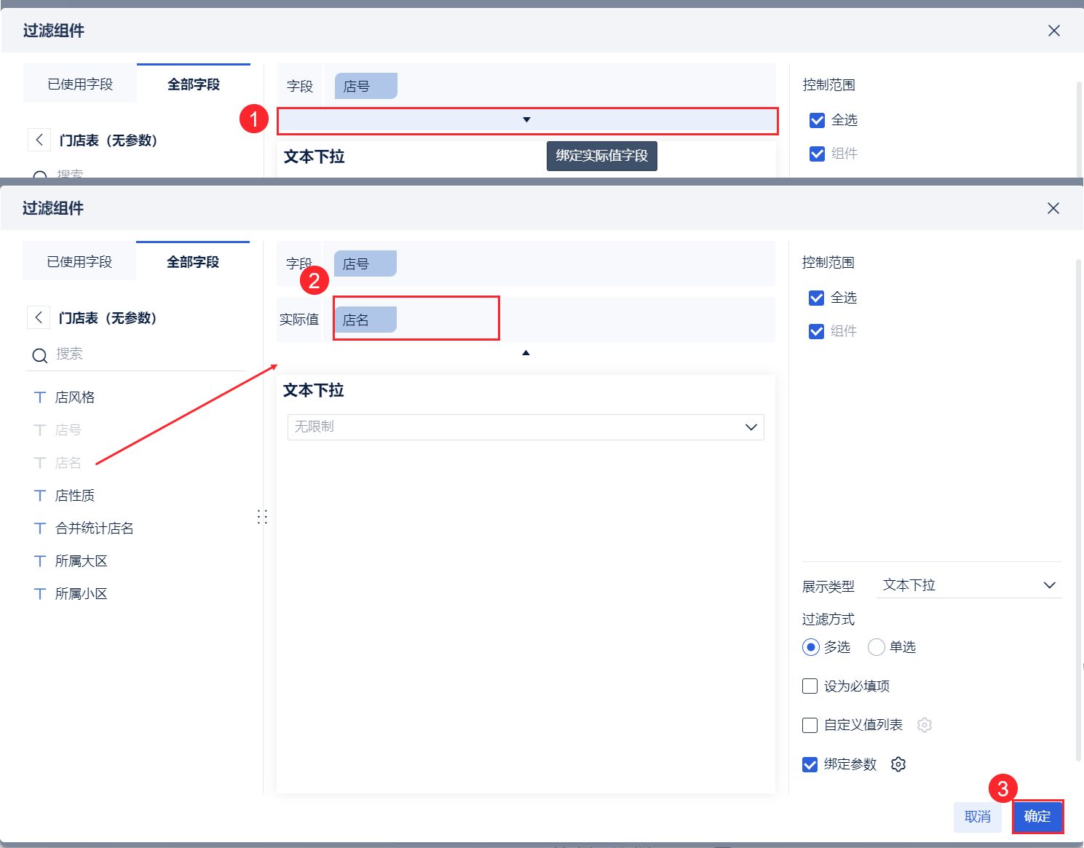Switch to 全部字段 tab in lower dialog
The height and width of the screenshot is (848, 1084).
[x=193, y=261]
